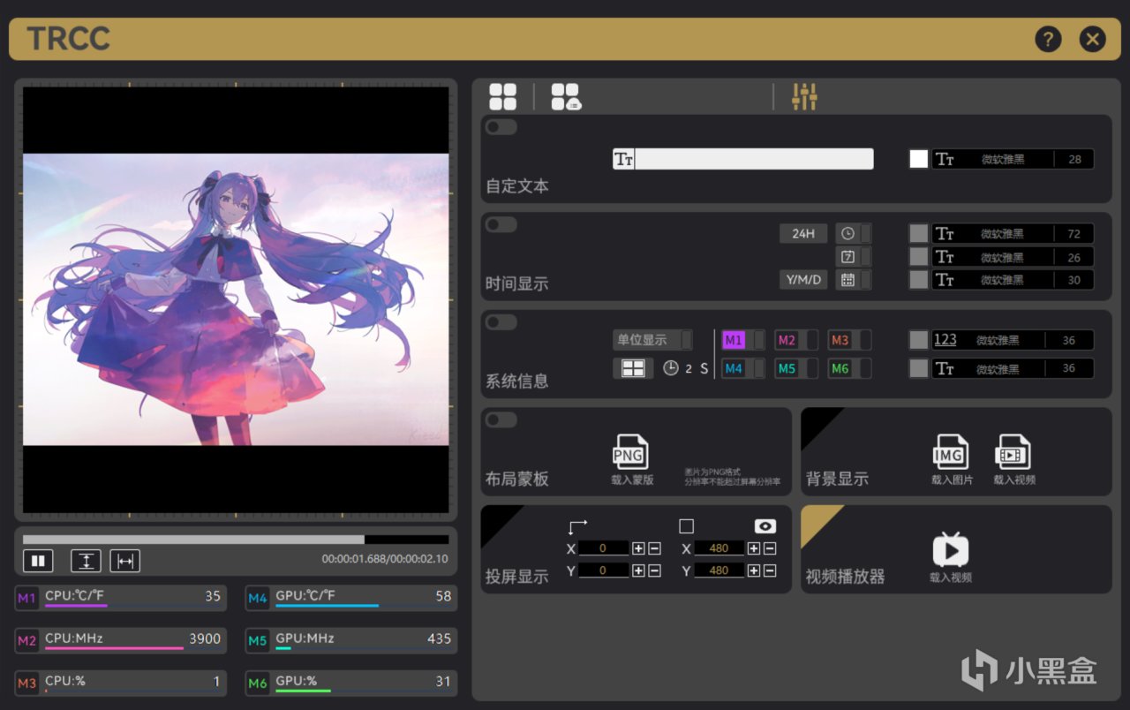Open font picker with size 26
Image resolution: width=1130 pixels, height=710 pixels.
click(1013, 257)
